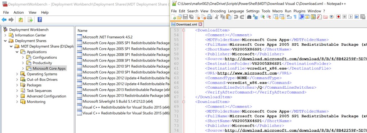Image resolution: width=367 pixels, height=133 pixels.
Task: Toggle Word Wrap icon in Notepad++ toolbar
Action: point(289,17)
